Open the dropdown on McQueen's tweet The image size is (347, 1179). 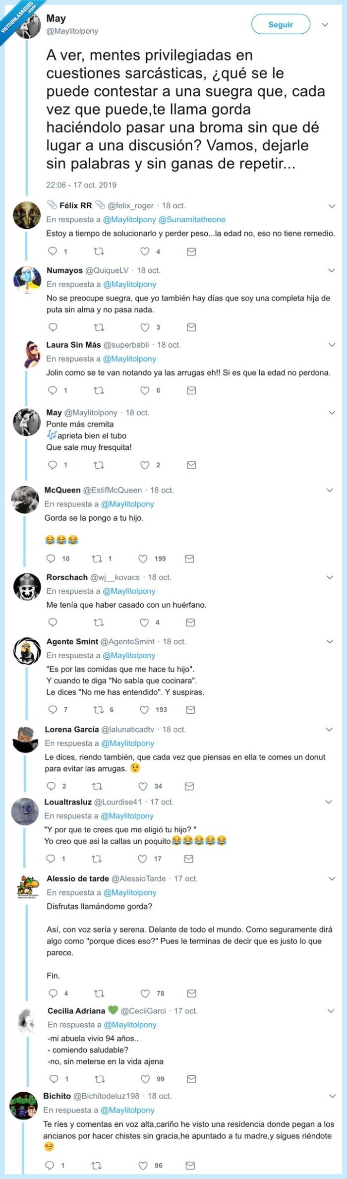coord(330,491)
